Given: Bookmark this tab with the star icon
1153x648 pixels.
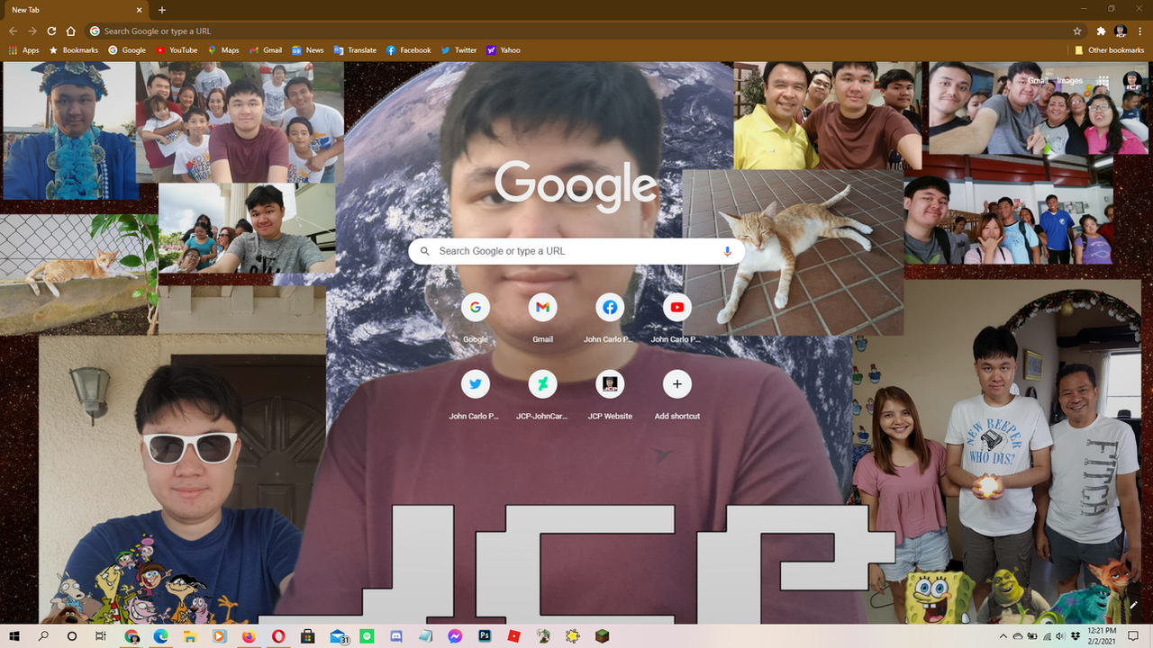Looking at the screenshot, I should click(x=1077, y=31).
